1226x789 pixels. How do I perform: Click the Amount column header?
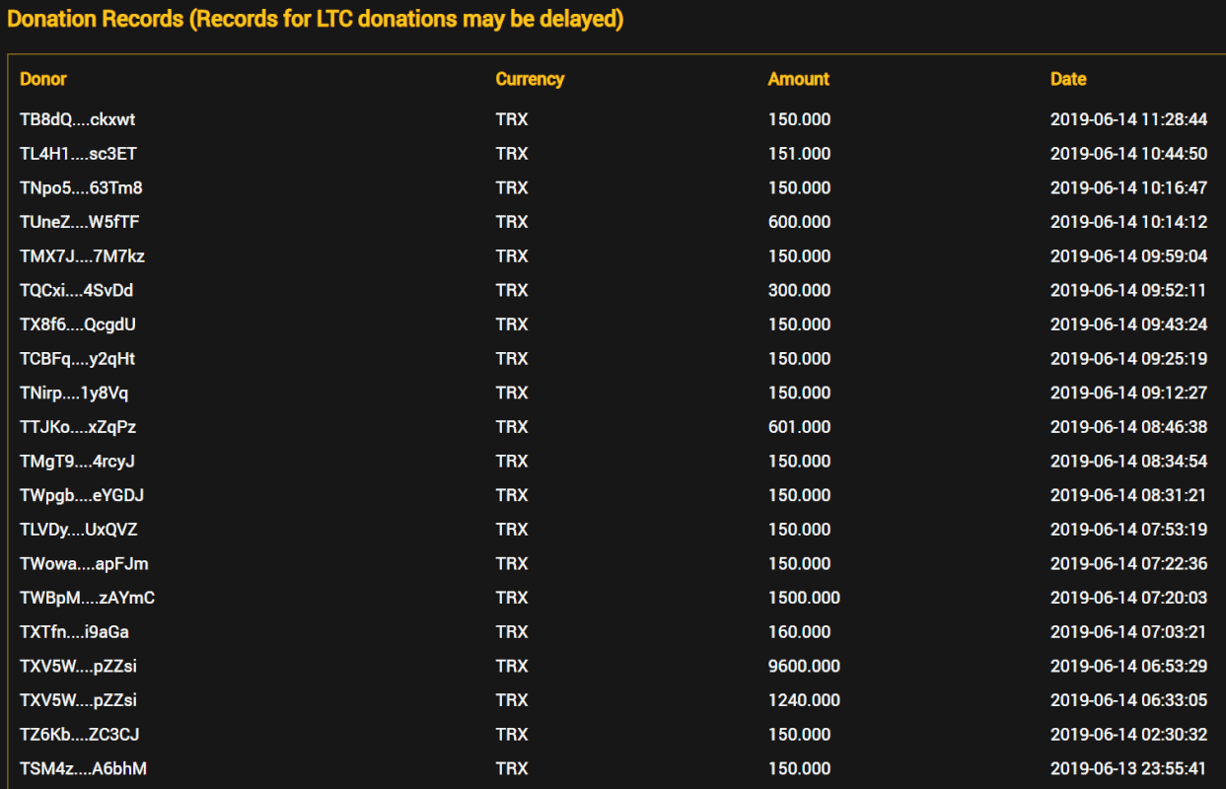[799, 79]
